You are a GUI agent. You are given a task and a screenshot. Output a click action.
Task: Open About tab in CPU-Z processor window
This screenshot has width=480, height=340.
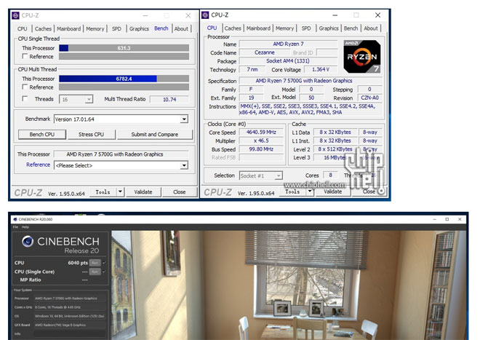(x=371, y=28)
